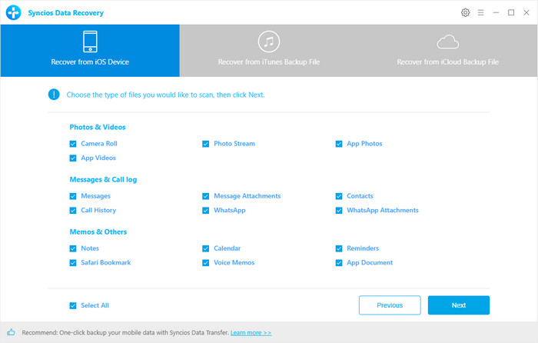The height and width of the screenshot is (343, 538).
Task: Click the thumbs-up recommend icon
Action: (x=11, y=332)
